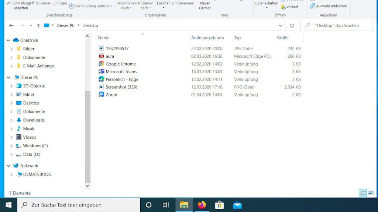Image resolution: width=378 pixels, height=212 pixels.
Task: Select Videos in the navigation tree
Action: pos(30,137)
